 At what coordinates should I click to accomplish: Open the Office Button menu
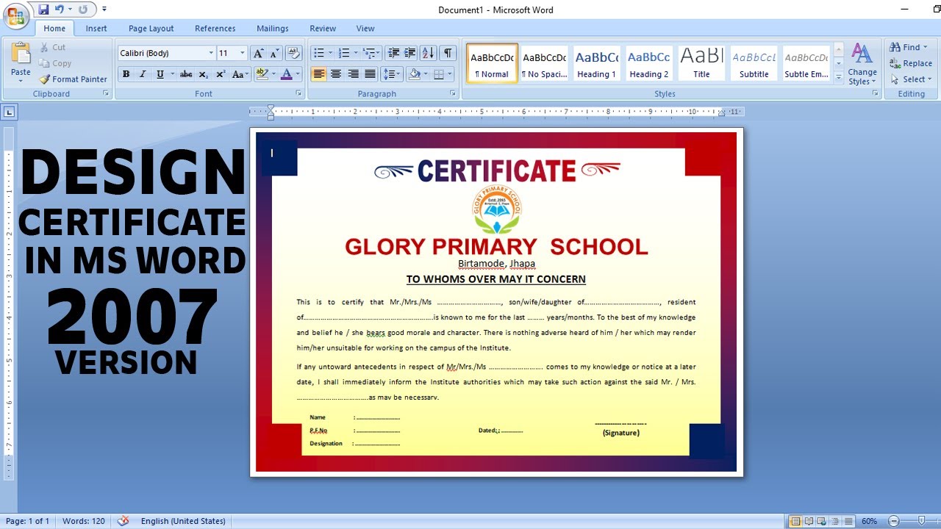pyautogui.click(x=15, y=16)
